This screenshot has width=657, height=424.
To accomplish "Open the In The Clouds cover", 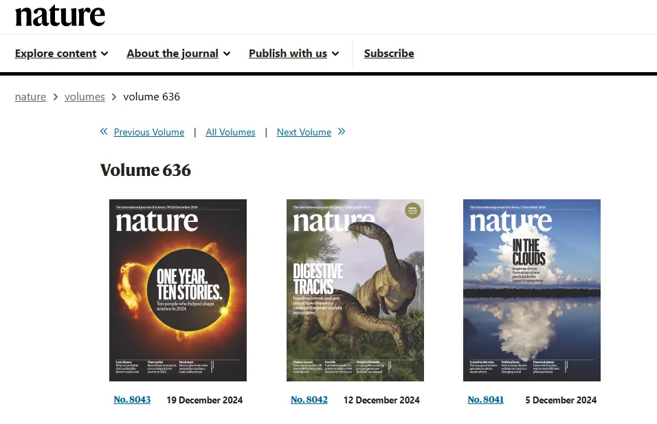I will point(532,291).
